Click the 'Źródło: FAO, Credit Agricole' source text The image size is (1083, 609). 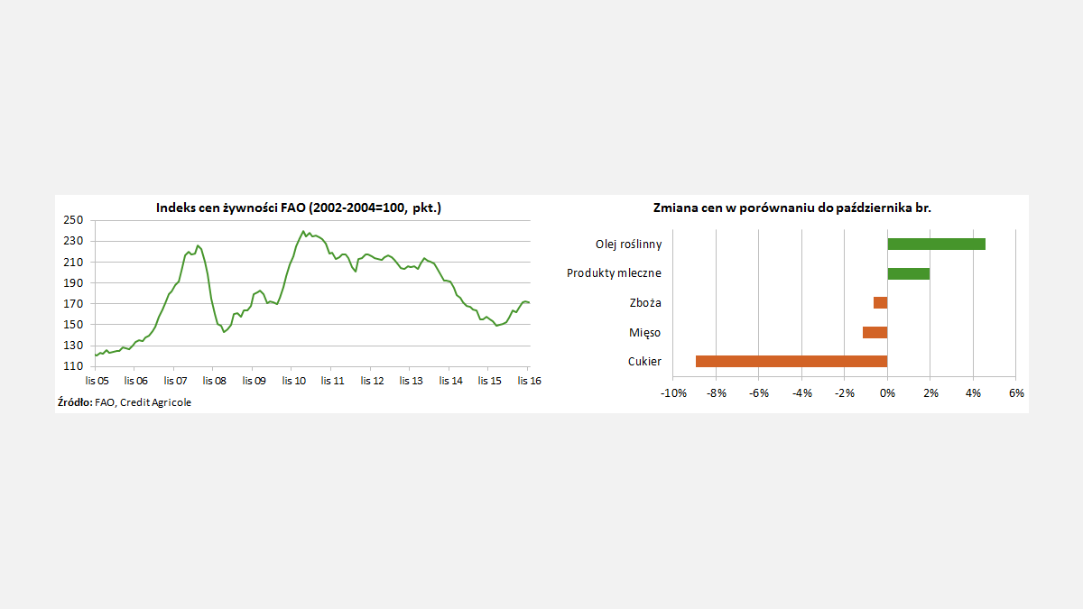[125, 402]
